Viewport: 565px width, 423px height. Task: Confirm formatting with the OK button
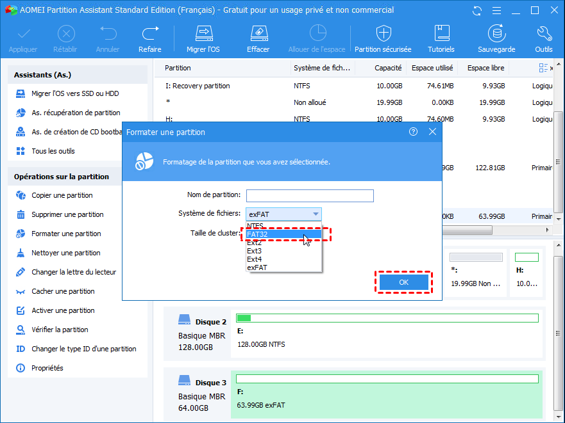(x=403, y=282)
